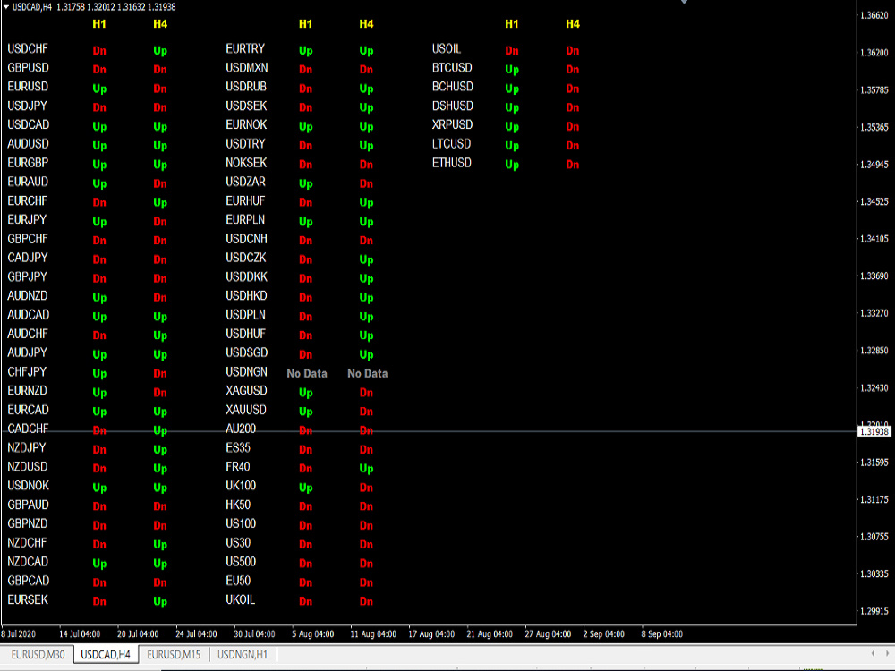Click the USDCHF symbol label
The image size is (895, 671).
point(28,49)
